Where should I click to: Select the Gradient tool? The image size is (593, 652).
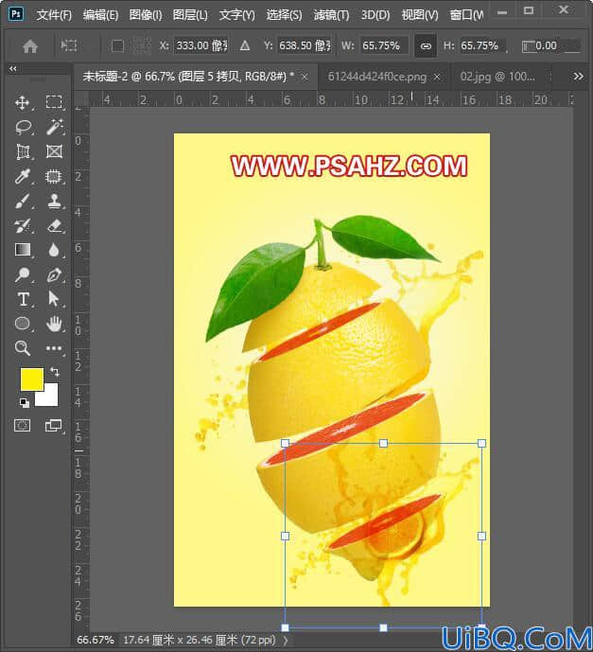click(x=23, y=250)
